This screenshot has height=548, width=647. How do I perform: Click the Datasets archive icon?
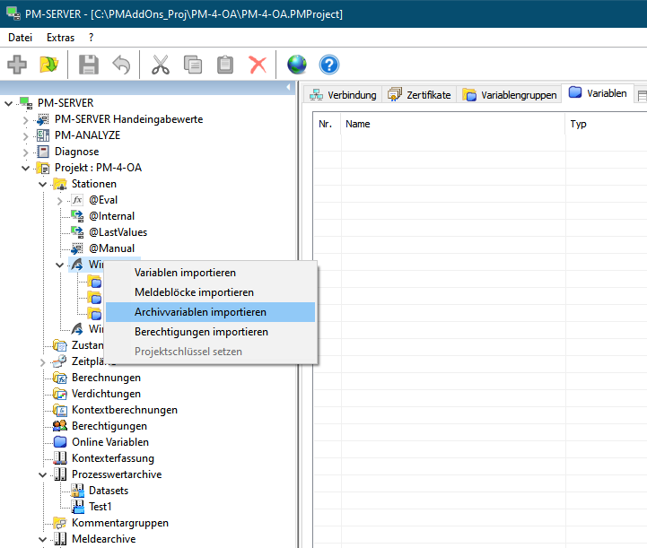click(x=77, y=491)
